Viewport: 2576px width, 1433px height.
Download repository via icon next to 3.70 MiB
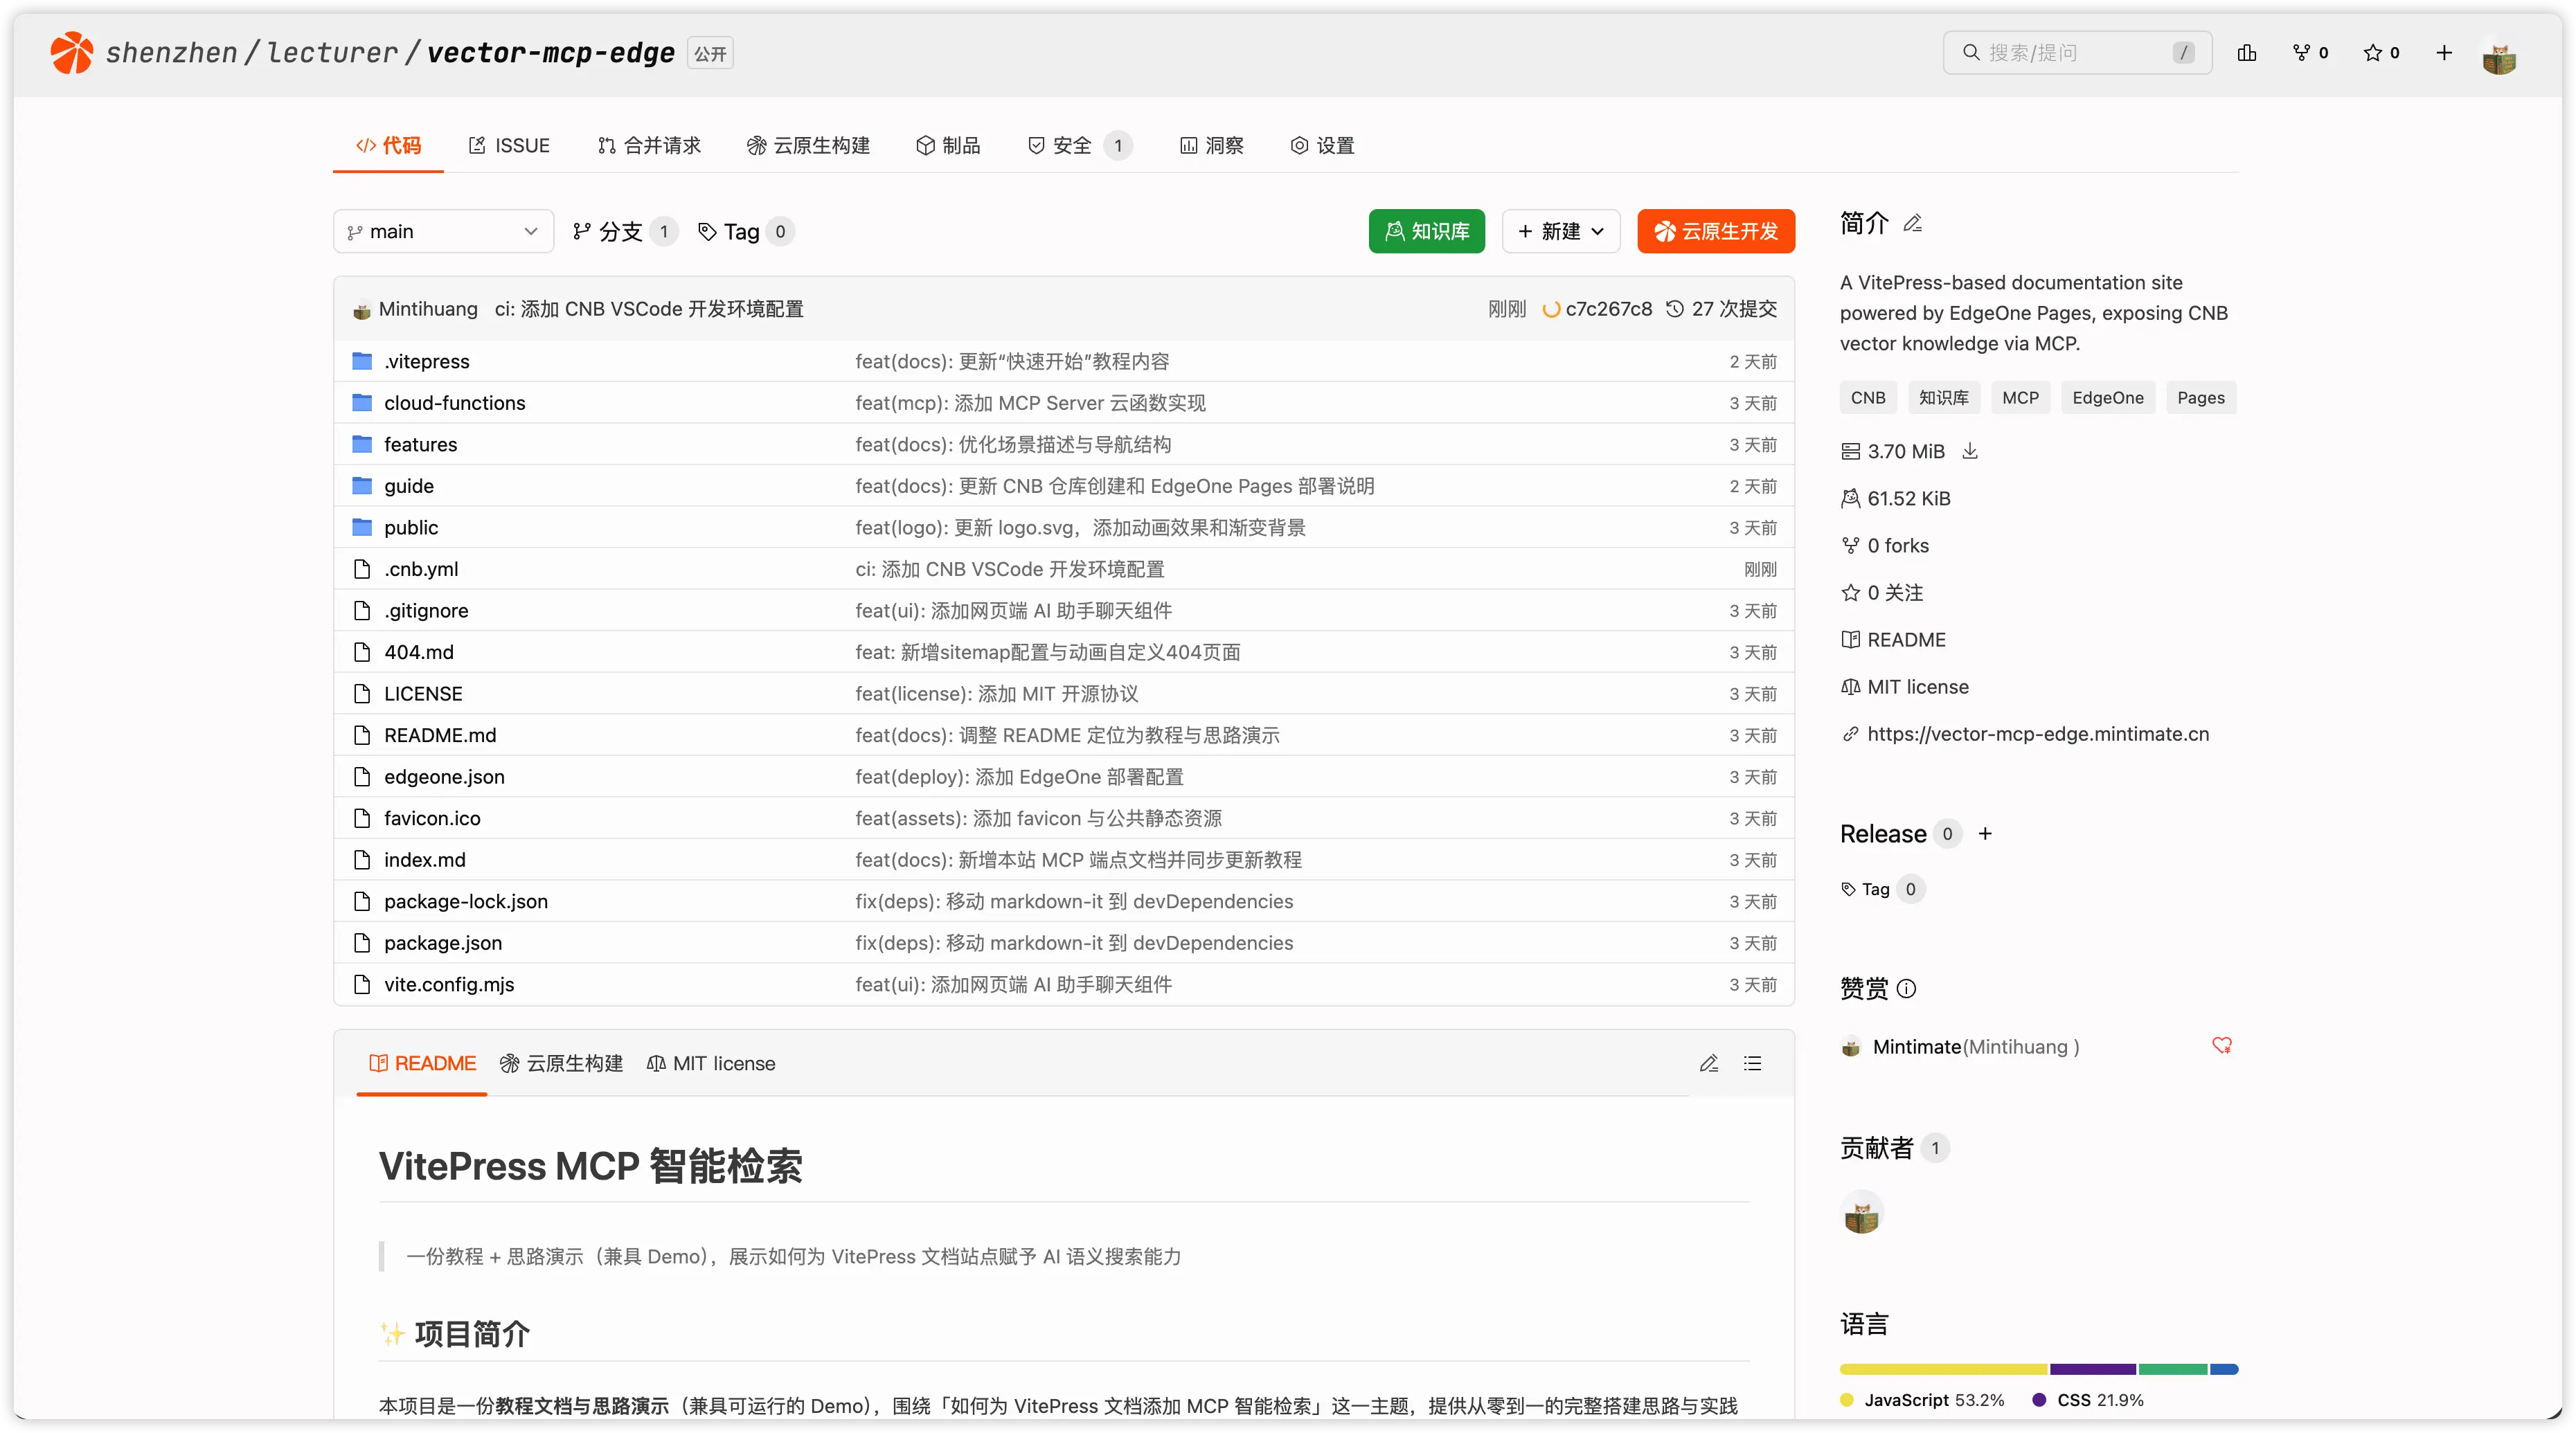coord(1969,451)
